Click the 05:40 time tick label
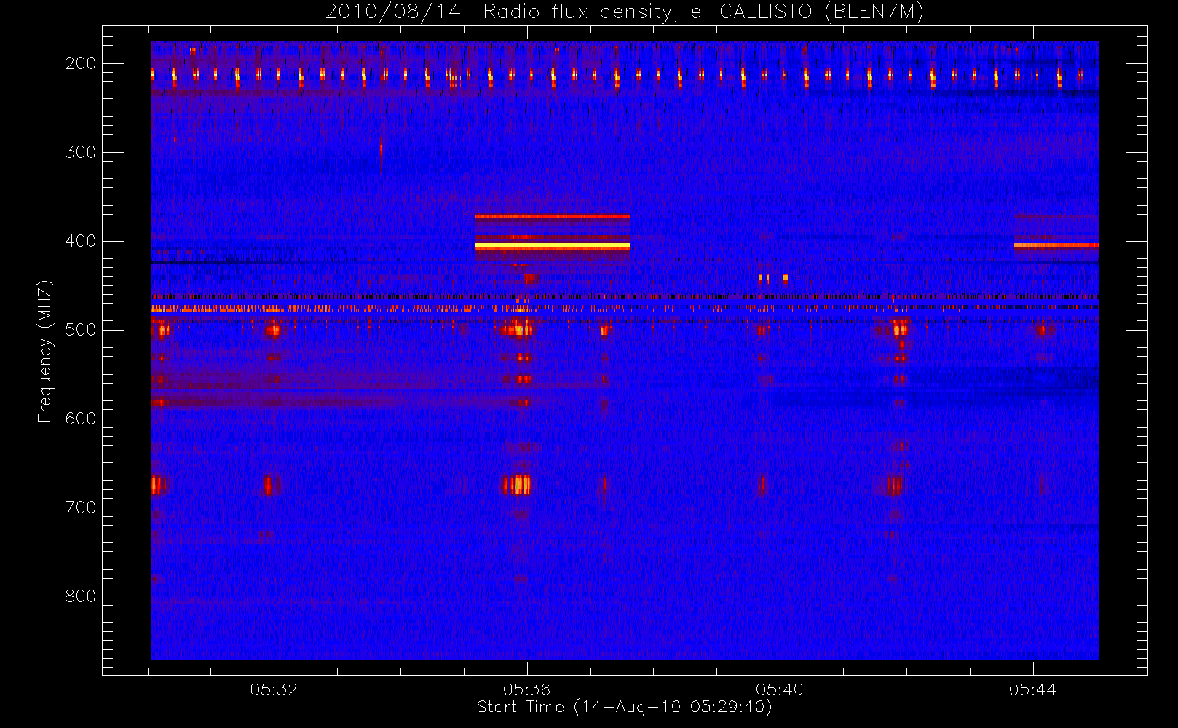1178x728 pixels. coord(779,689)
